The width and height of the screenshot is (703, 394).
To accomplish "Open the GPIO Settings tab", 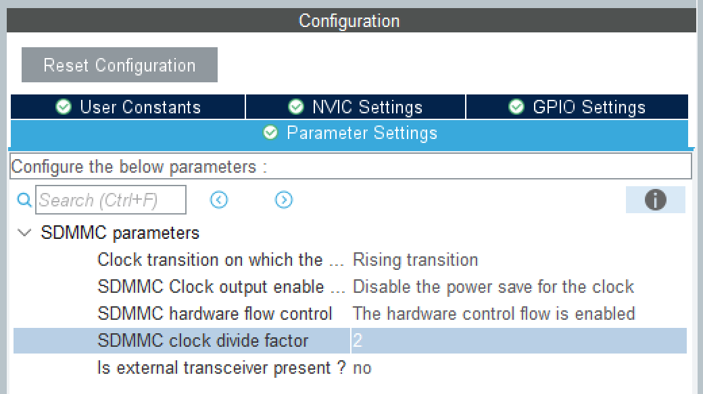I will [x=589, y=107].
